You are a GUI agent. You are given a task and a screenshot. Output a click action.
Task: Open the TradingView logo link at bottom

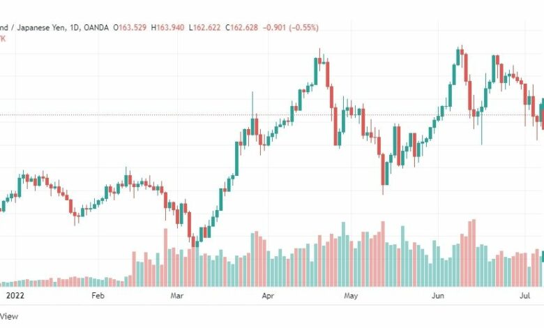coord(9,316)
